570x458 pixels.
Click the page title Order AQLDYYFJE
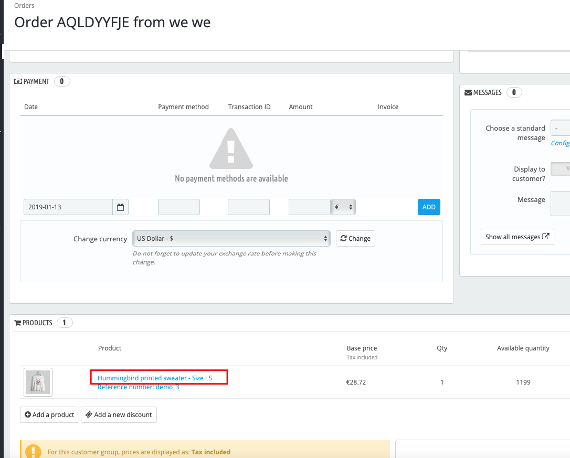[112, 22]
